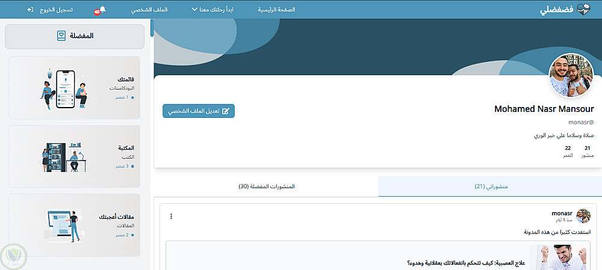Click تسجيل الخروج link
This screenshot has width=602, height=270.
click(x=57, y=10)
